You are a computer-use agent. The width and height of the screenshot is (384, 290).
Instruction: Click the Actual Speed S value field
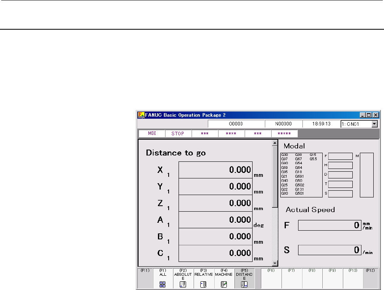pos(329,250)
